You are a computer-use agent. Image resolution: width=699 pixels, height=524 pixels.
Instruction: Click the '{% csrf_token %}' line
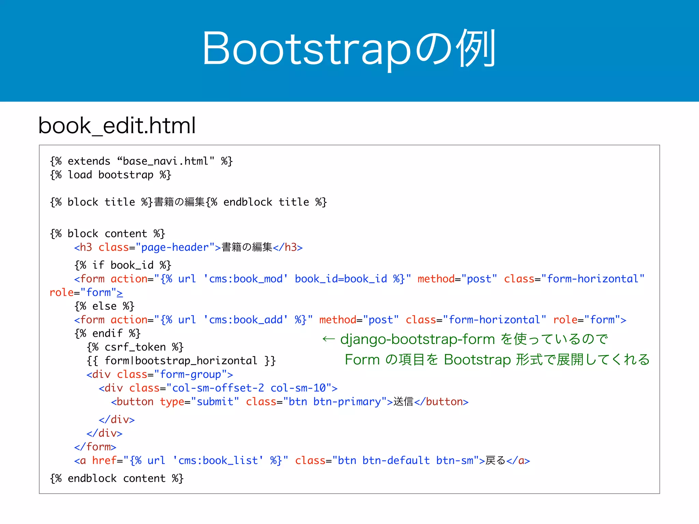135,347
